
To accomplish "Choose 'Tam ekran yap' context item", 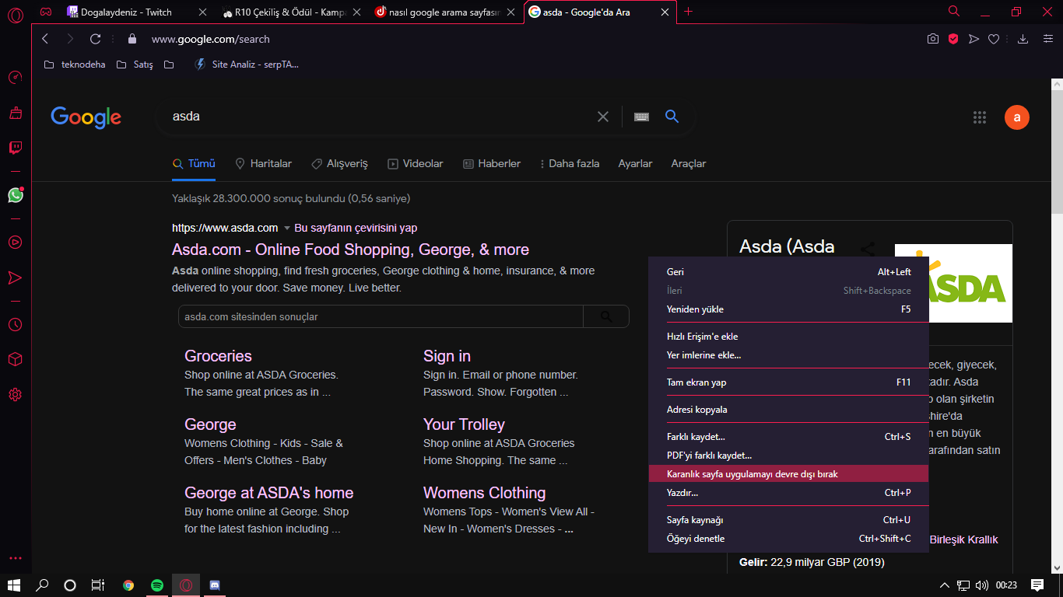I will click(788, 382).
